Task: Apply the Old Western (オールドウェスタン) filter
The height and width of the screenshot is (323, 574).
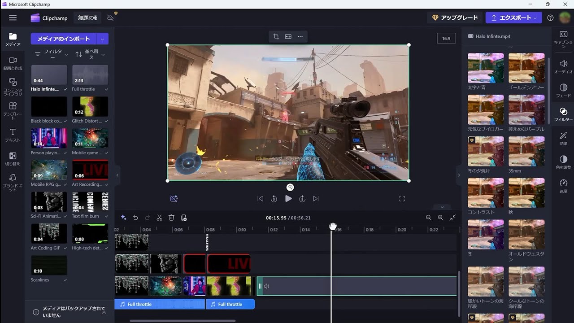Action: (526, 234)
